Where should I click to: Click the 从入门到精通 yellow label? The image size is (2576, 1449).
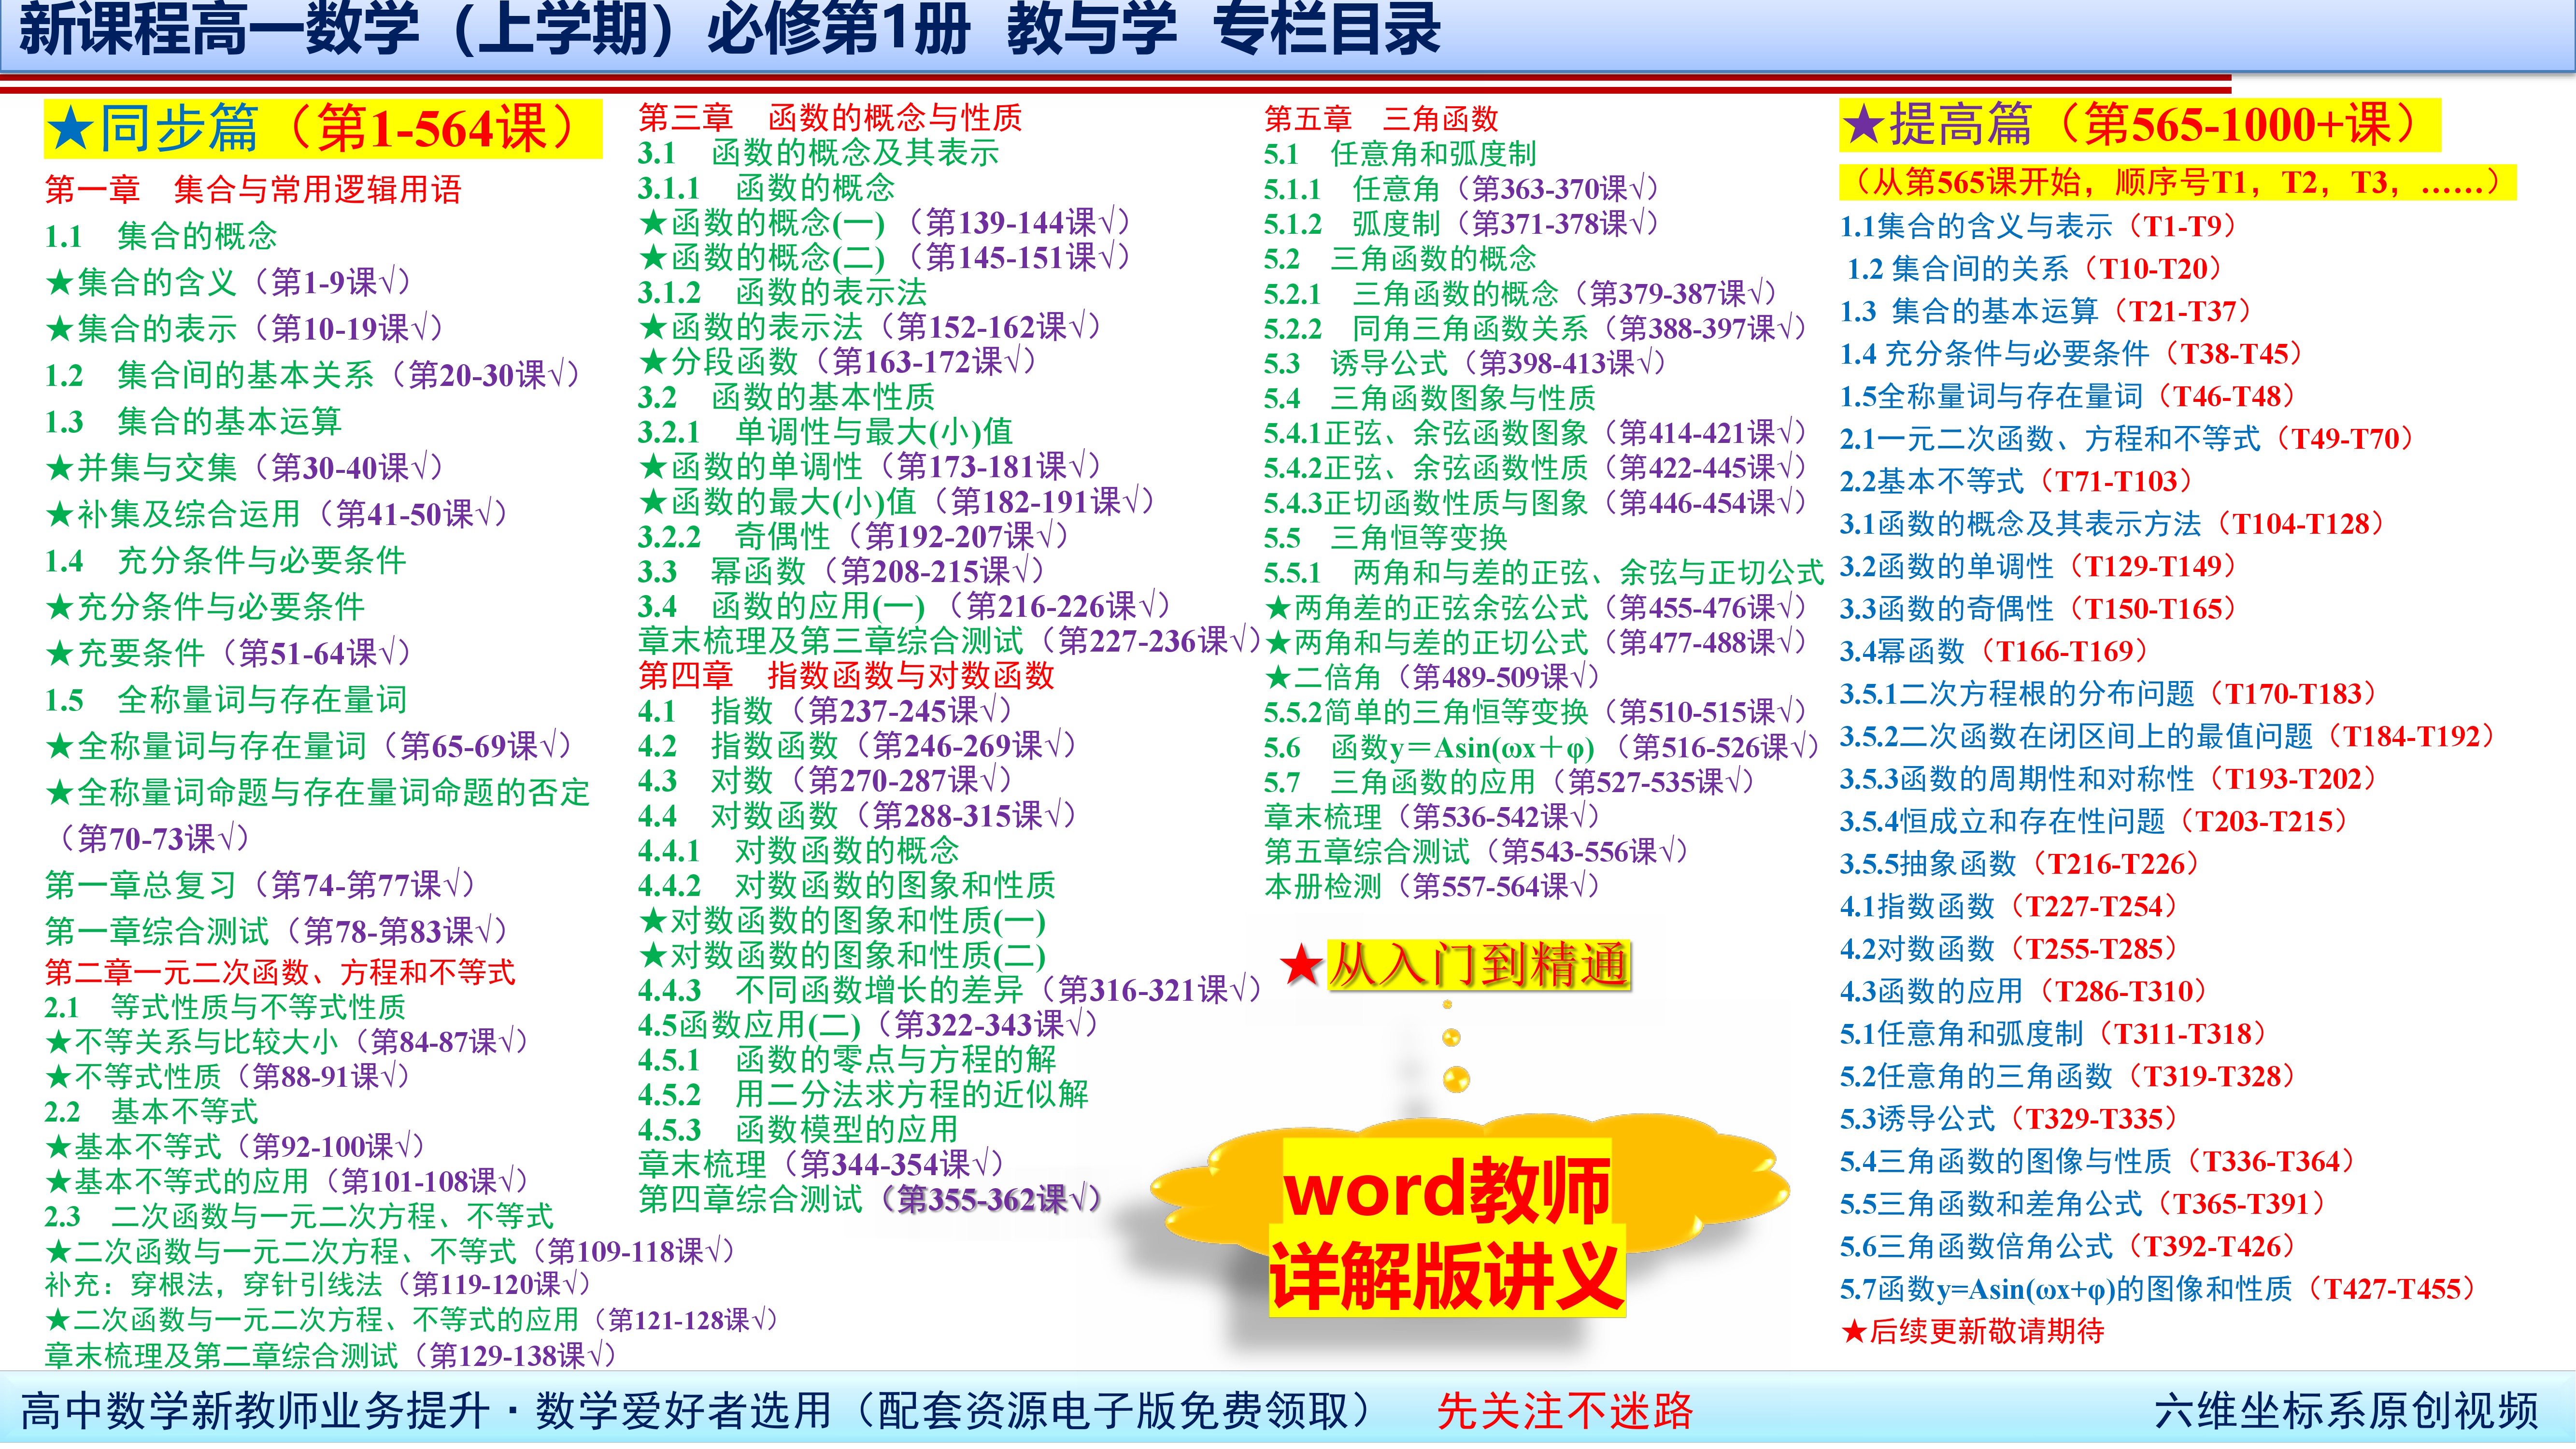tap(1479, 966)
